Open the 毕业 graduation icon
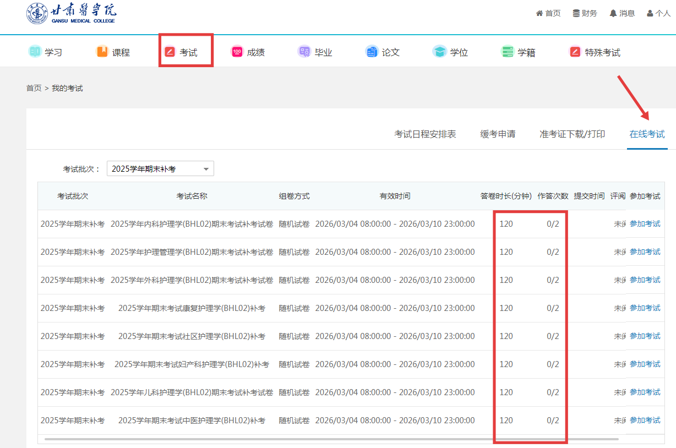This screenshot has width=676, height=448. pyautogui.click(x=304, y=52)
